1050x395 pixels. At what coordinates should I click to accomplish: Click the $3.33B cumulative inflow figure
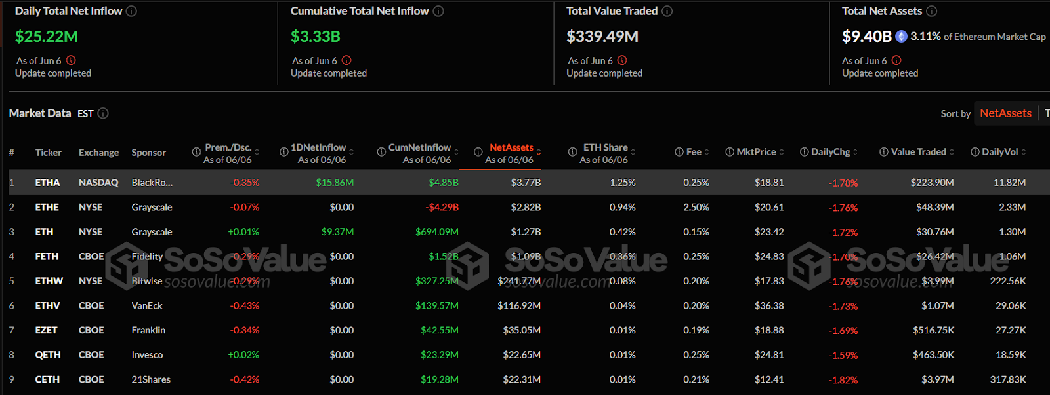[x=316, y=37]
